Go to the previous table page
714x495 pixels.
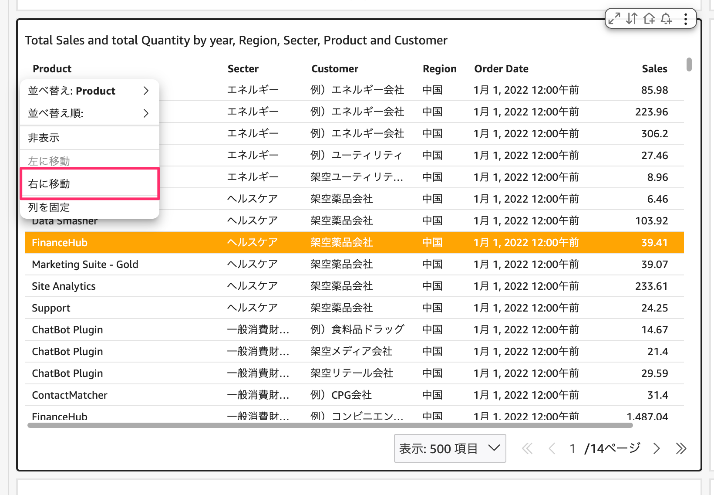[552, 448]
